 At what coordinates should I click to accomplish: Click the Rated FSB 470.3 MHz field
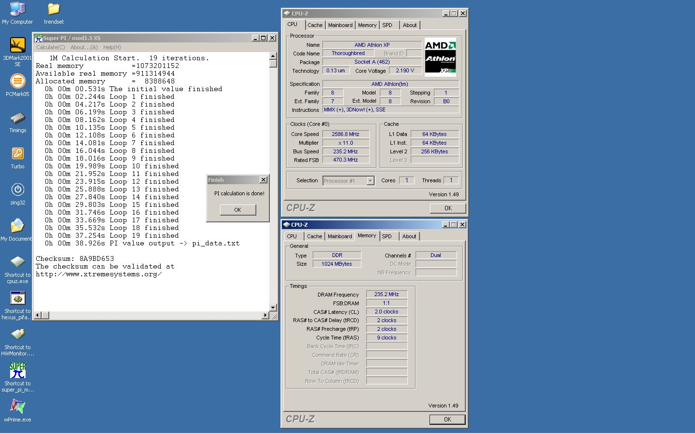coord(346,160)
